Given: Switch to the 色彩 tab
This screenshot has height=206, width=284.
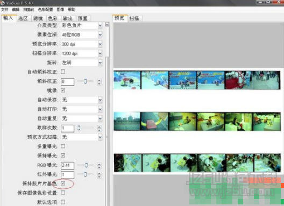Looking at the screenshot, I should coord(53,18).
